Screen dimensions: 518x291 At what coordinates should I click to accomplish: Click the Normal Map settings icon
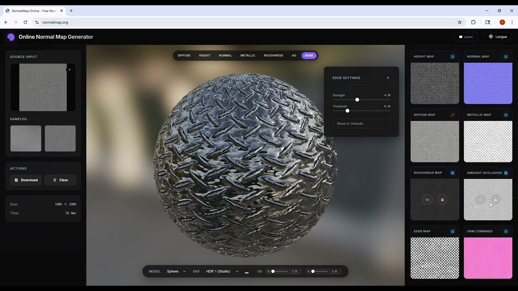click(x=506, y=57)
